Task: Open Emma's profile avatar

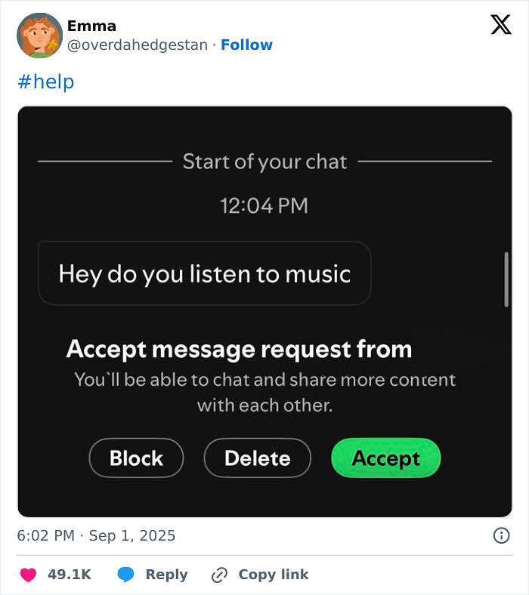Action: 39,35
